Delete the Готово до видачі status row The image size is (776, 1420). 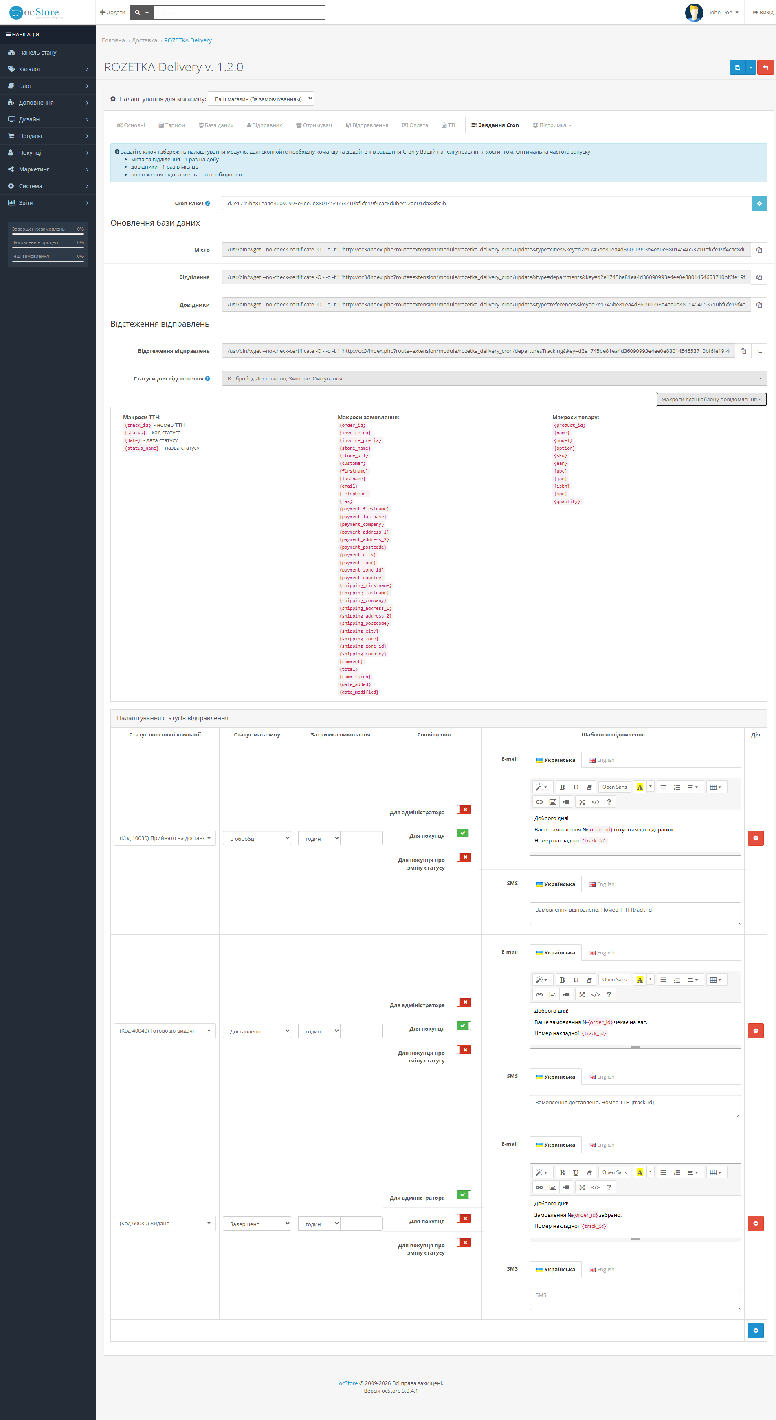point(756,1031)
